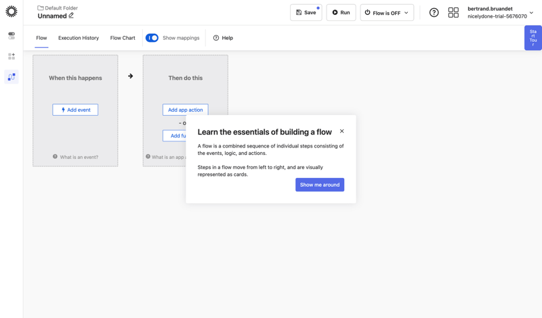Click the Save button
This screenshot has width=542, height=318.
(x=306, y=12)
